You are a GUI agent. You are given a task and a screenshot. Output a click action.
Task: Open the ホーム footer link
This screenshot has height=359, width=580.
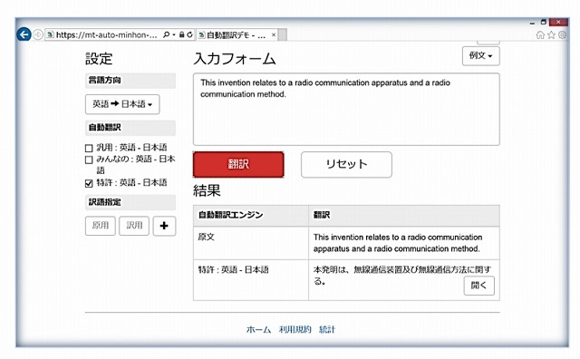point(258,329)
